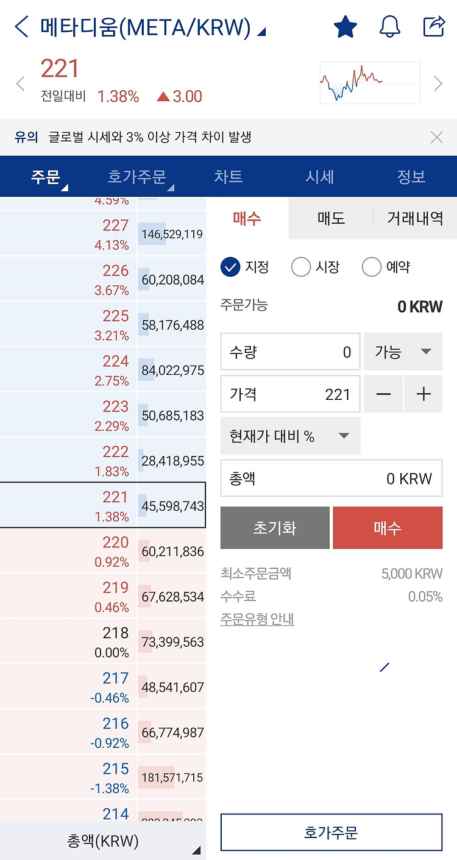
Task: Select 시장 market order option
Action: point(301,267)
